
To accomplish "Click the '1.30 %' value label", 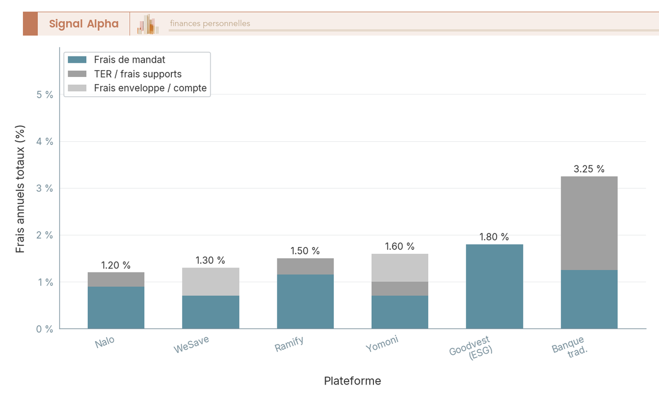I will [x=211, y=260].
